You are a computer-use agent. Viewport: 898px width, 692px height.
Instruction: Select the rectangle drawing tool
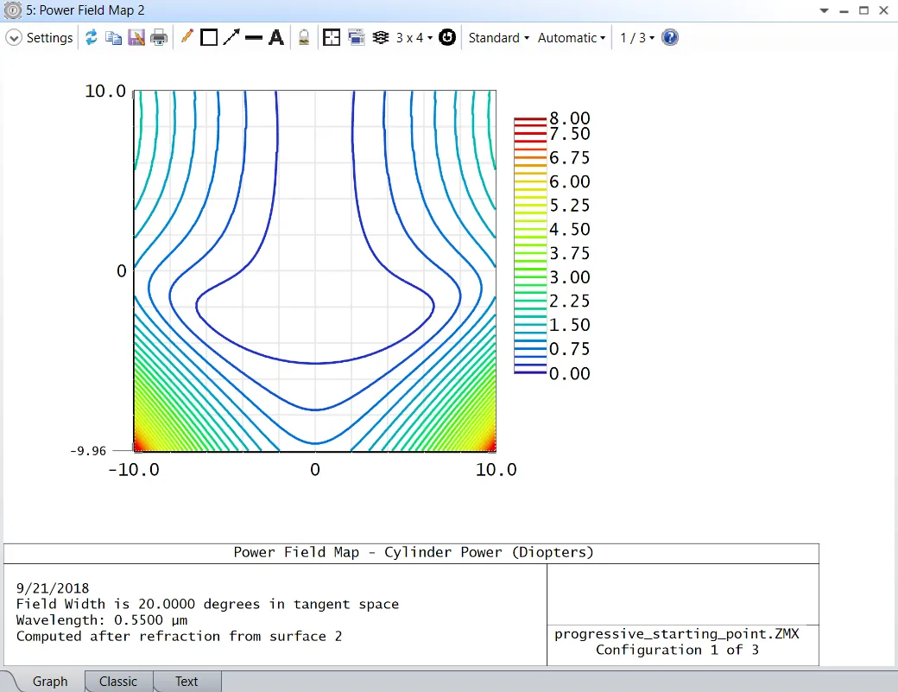tap(208, 38)
